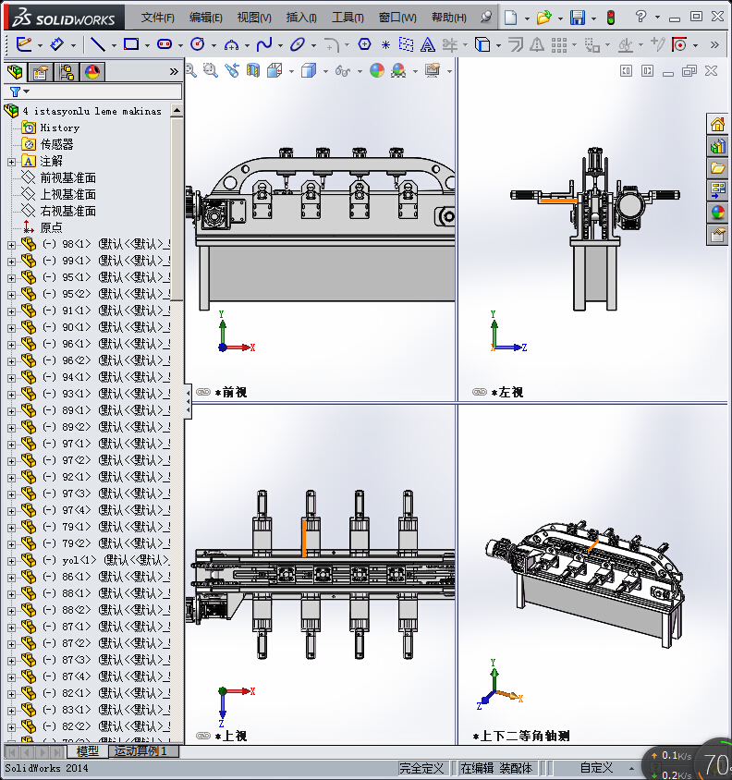Image resolution: width=732 pixels, height=780 pixels.
Task: Click the Apply Scene icon
Action: (x=398, y=70)
